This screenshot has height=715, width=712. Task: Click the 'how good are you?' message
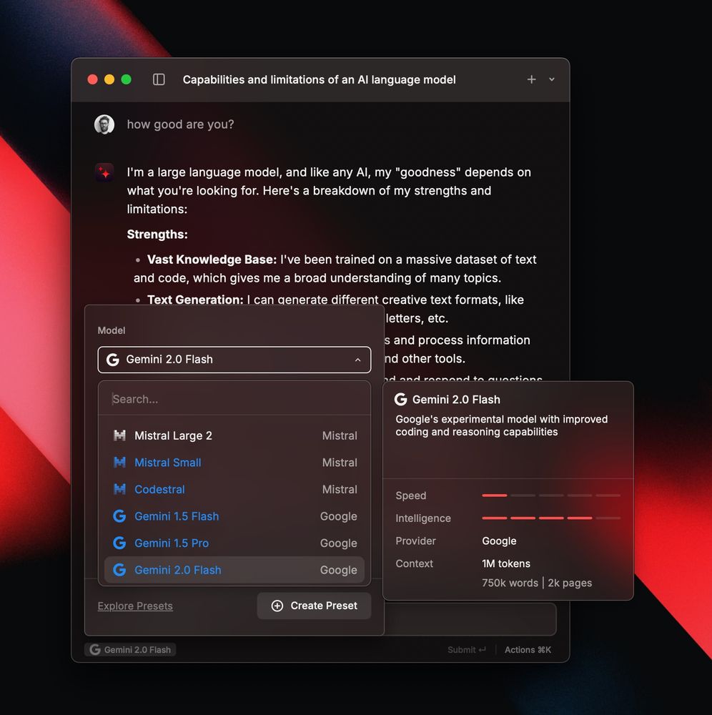tap(181, 124)
